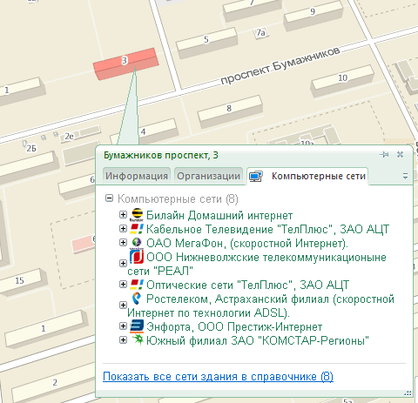Open Билайн Домашний интернет provider
418x403 pixels.
[219, 215]
